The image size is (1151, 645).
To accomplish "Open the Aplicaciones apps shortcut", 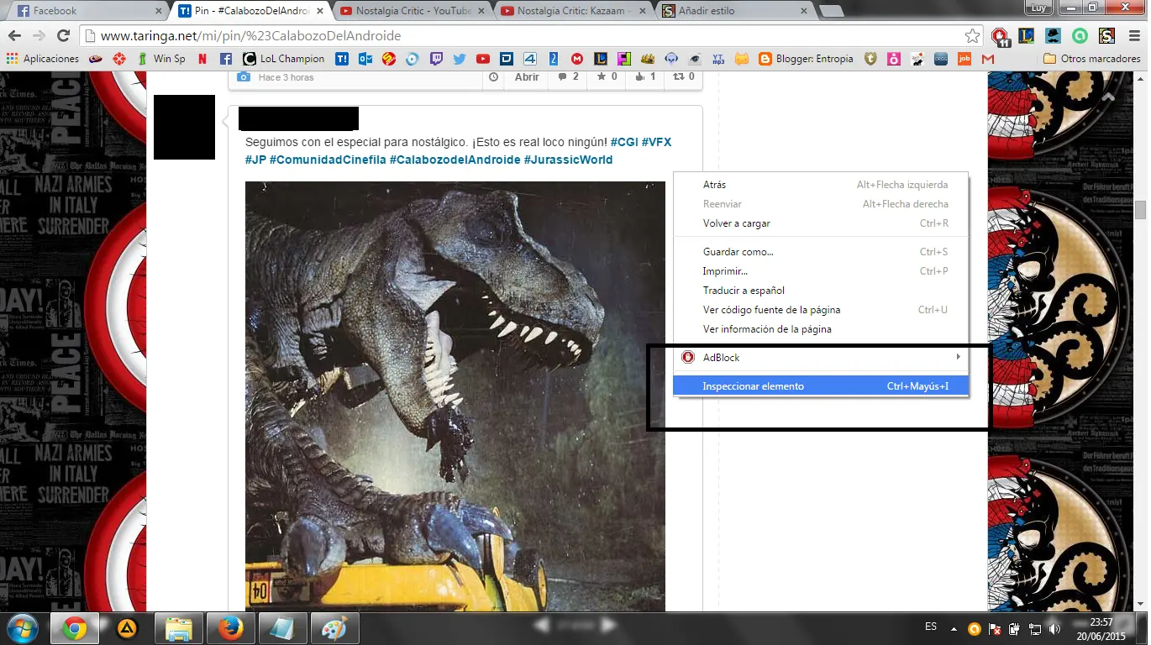I will point(42,59).
